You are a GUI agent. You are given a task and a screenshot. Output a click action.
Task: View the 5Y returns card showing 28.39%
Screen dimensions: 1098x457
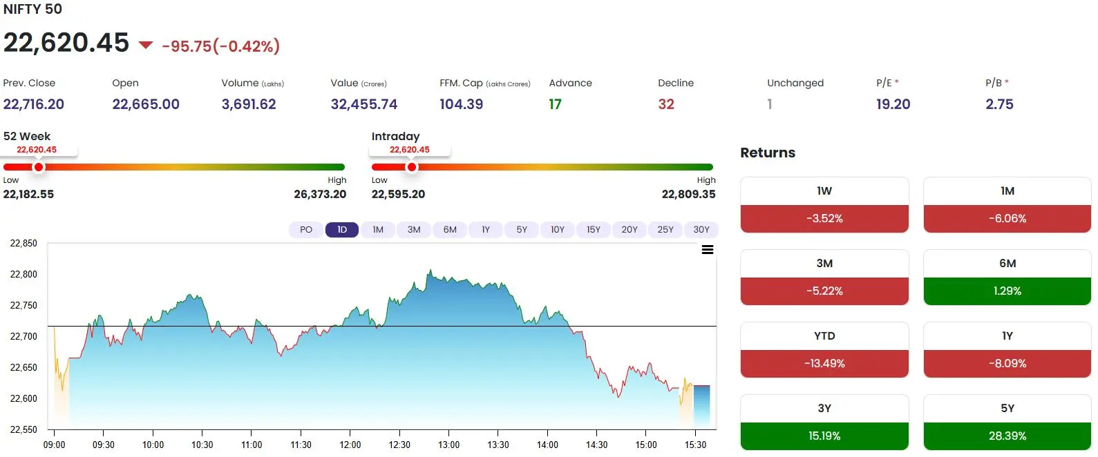[x=1007, y=422]
